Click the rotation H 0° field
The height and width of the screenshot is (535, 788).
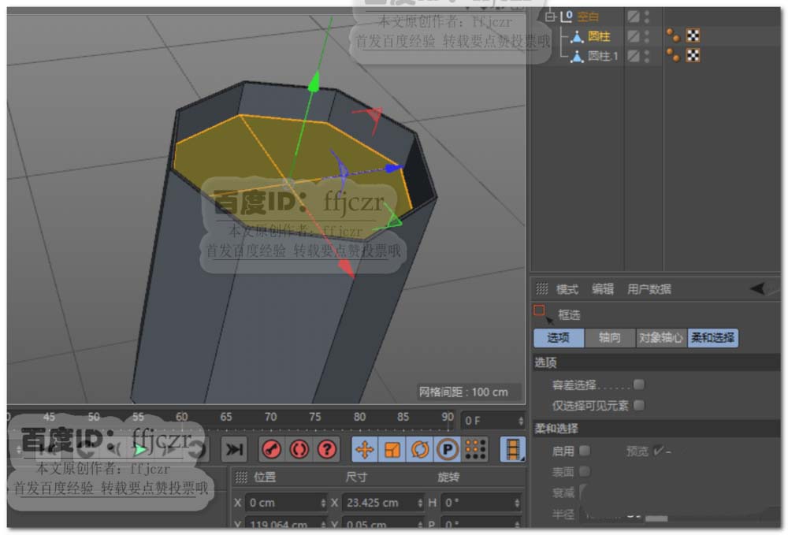[x=480, y=503]
